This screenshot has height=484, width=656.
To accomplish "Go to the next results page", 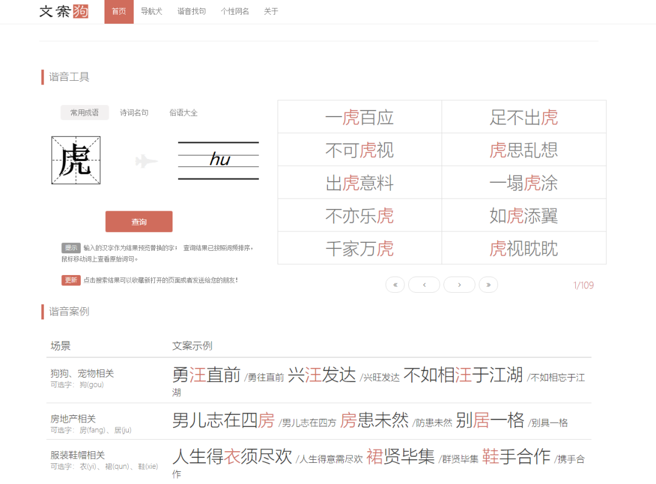I will (459, 284).
